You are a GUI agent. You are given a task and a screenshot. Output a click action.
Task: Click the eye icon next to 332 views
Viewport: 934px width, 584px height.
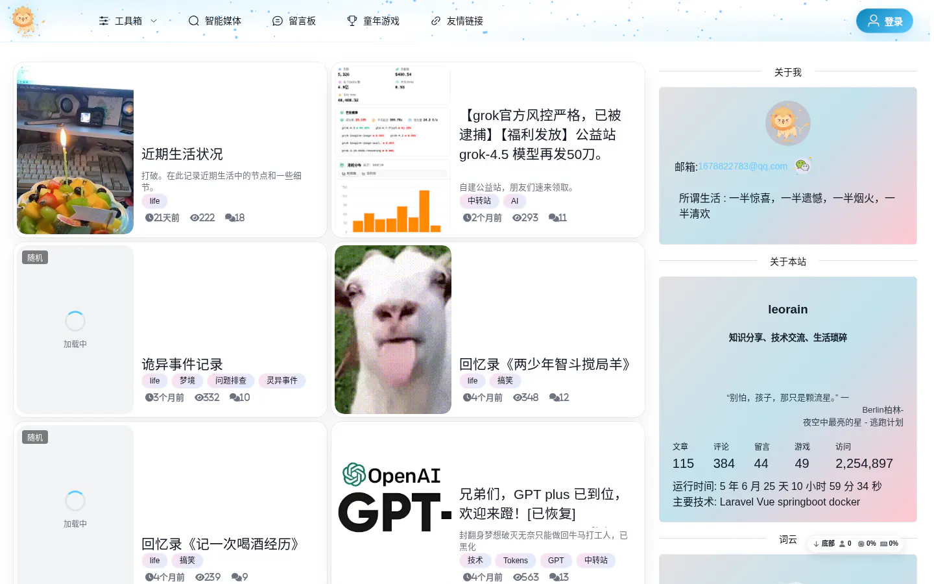click(x=198, y=398)
